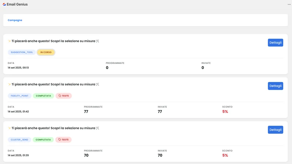
Task: Click the PROGRAMMATE value 77
Action: tap(86, 112)
